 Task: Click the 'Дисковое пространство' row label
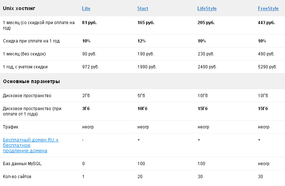coord(27,96)
